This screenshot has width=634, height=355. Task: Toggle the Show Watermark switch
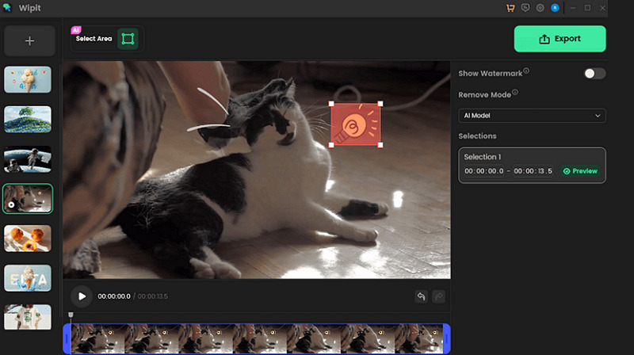(594, 74)
